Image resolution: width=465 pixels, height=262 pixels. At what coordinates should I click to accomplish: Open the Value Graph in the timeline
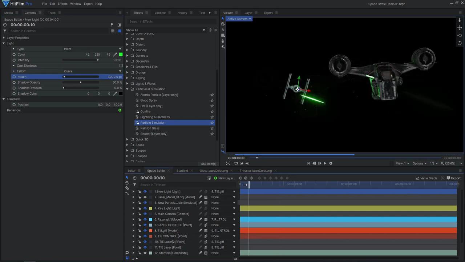click(x=426, y=178)
